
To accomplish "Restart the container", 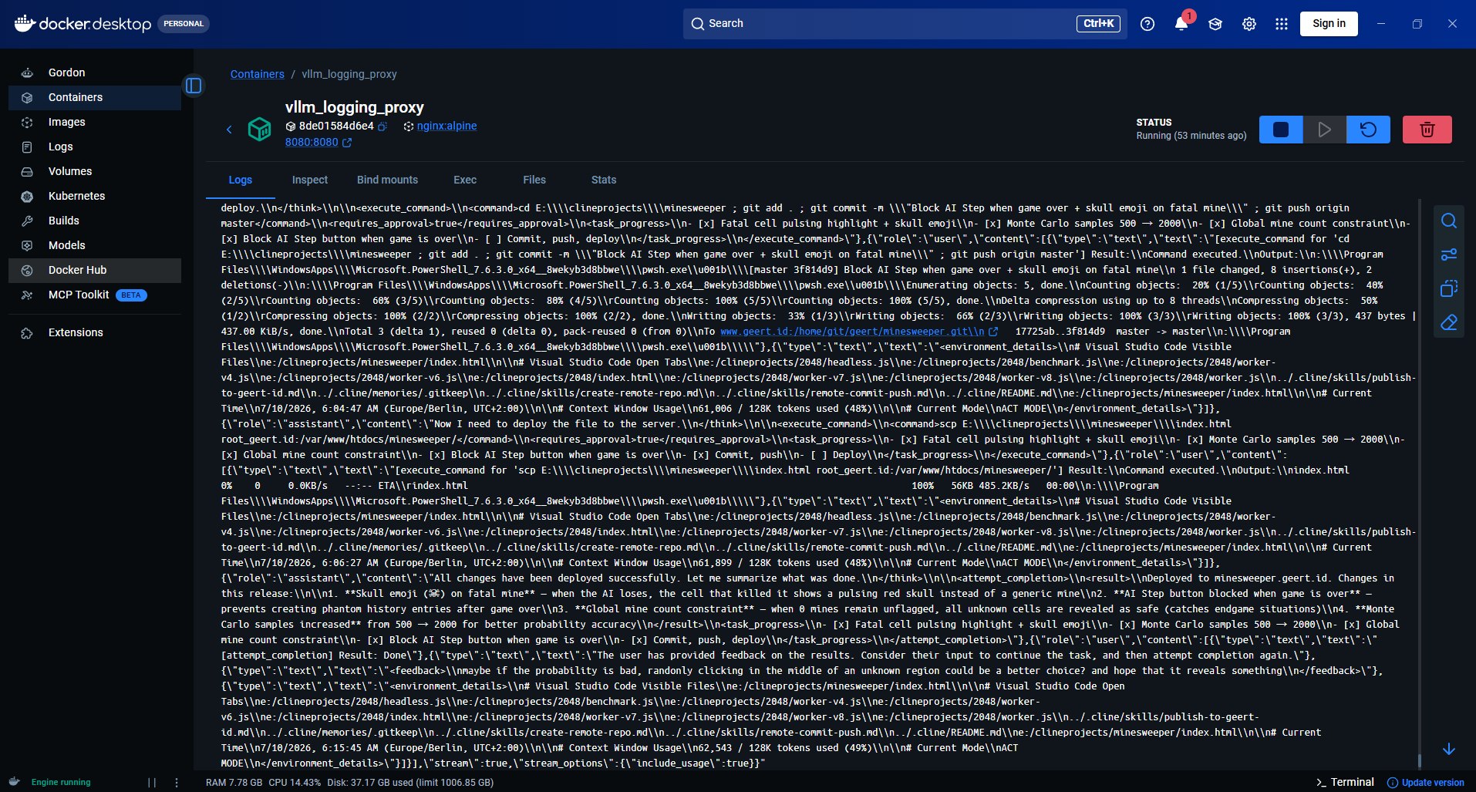I will 1369,130.
